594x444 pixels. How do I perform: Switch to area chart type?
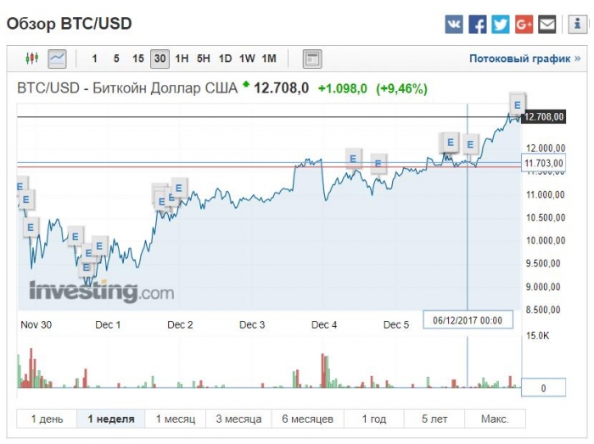click(x=57, y=59)
